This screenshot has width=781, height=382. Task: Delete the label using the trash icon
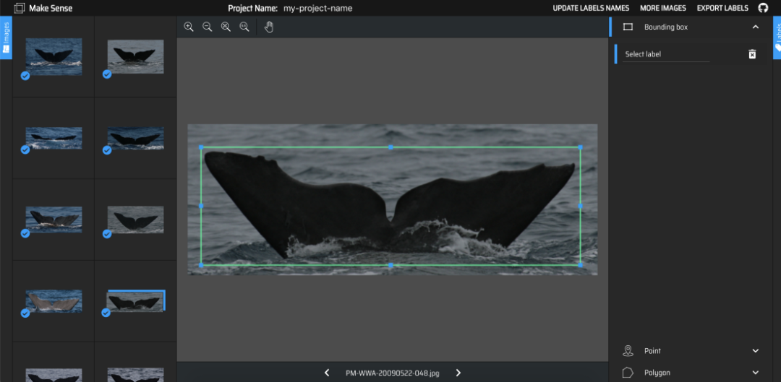point(752,54)
